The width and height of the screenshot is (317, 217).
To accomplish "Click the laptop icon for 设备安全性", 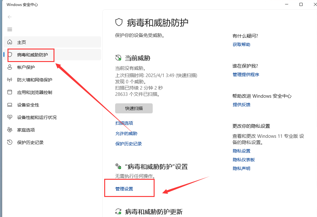I will (10, 105).
